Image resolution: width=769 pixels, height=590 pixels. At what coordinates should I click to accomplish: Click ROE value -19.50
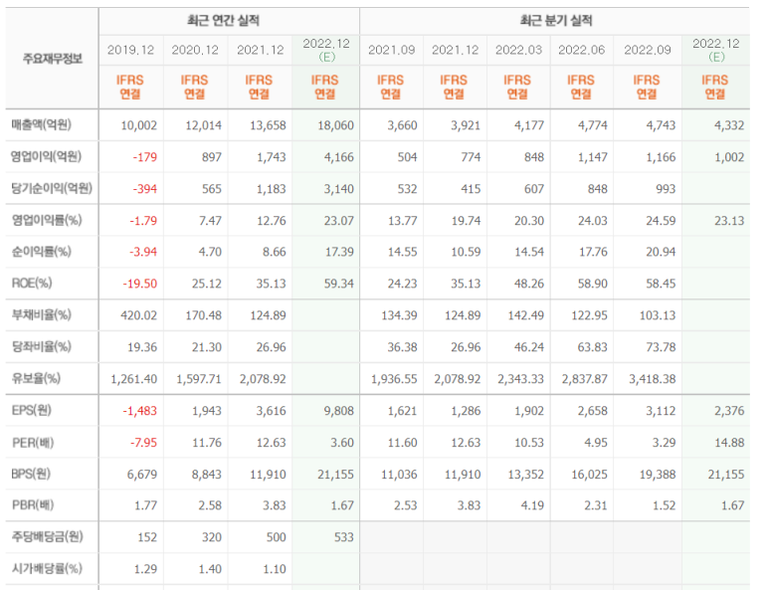coord(140,284)
